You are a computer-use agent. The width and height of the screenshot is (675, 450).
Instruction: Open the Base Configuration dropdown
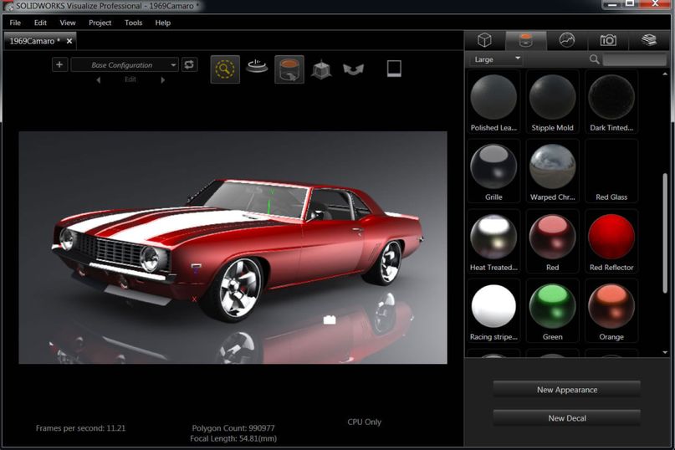pyautogui.click(x=125, y=64)
